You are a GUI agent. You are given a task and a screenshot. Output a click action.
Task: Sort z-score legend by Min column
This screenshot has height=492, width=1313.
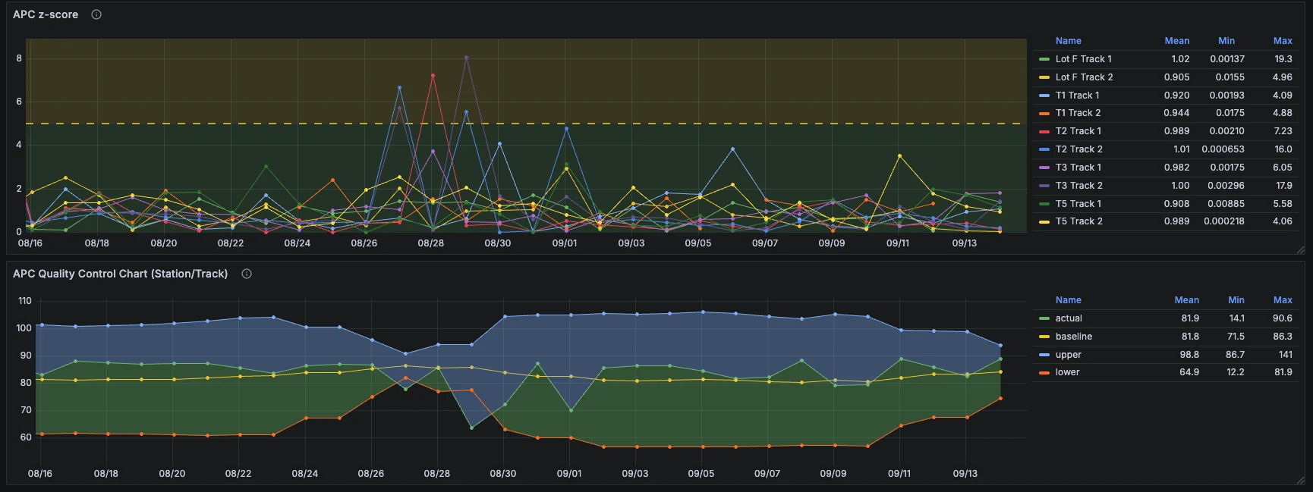tap(1226, 41)
